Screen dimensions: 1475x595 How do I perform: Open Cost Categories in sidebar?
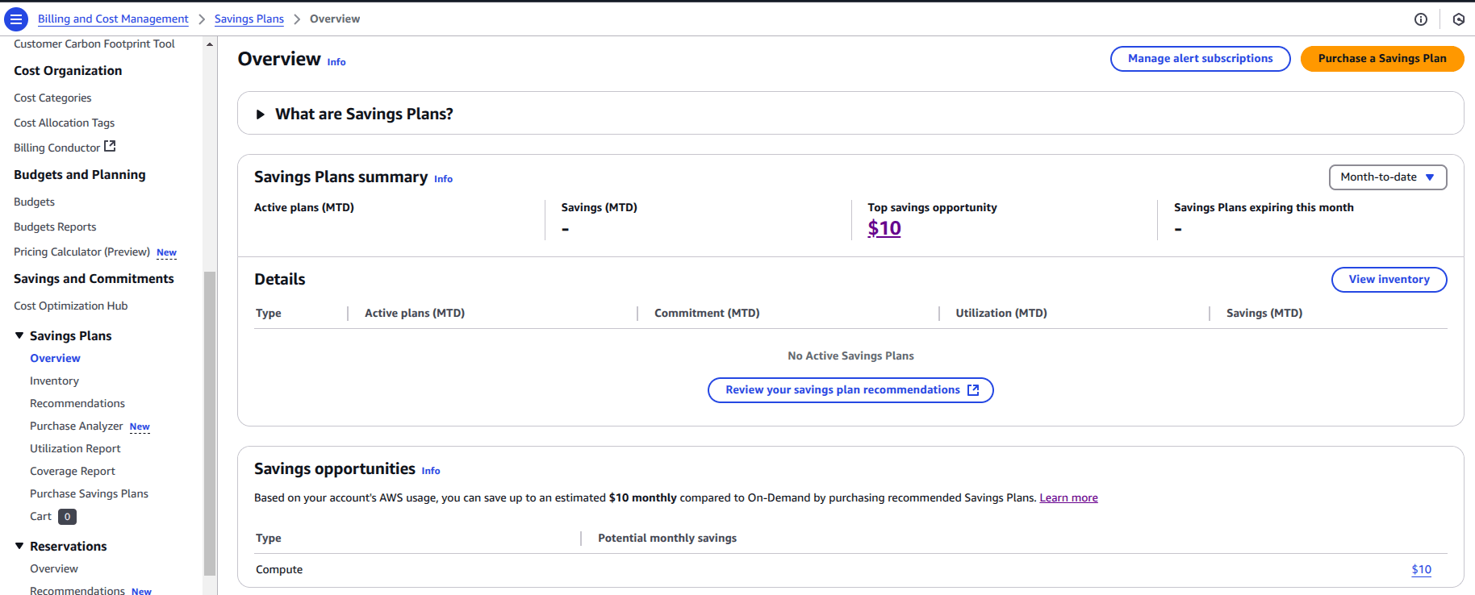click(52, 98)
